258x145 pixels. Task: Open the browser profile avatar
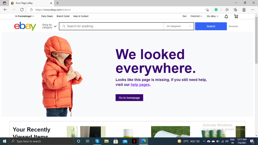coord(244,10)
